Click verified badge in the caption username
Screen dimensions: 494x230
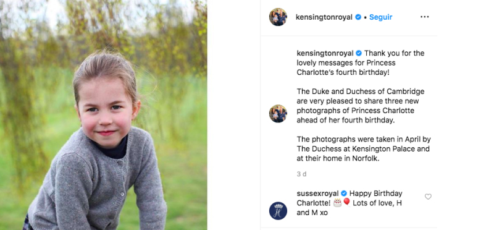pyautogui.click(x=359, y=53)
